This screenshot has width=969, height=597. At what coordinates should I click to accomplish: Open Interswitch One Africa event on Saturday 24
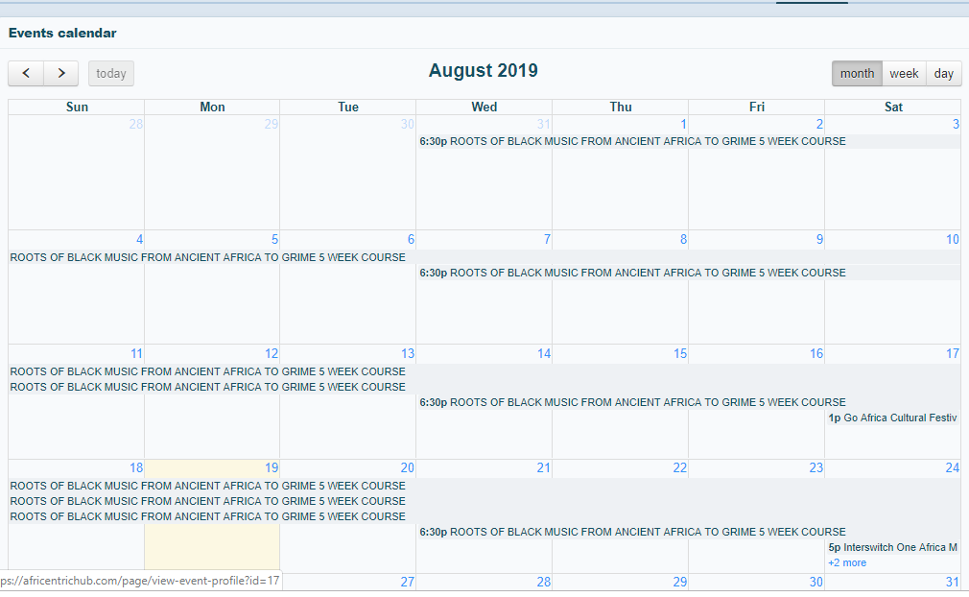pos(892,547)
